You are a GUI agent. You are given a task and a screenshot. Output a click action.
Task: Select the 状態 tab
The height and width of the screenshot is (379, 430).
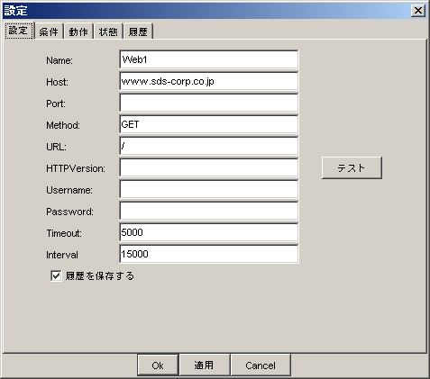(108, 32)
